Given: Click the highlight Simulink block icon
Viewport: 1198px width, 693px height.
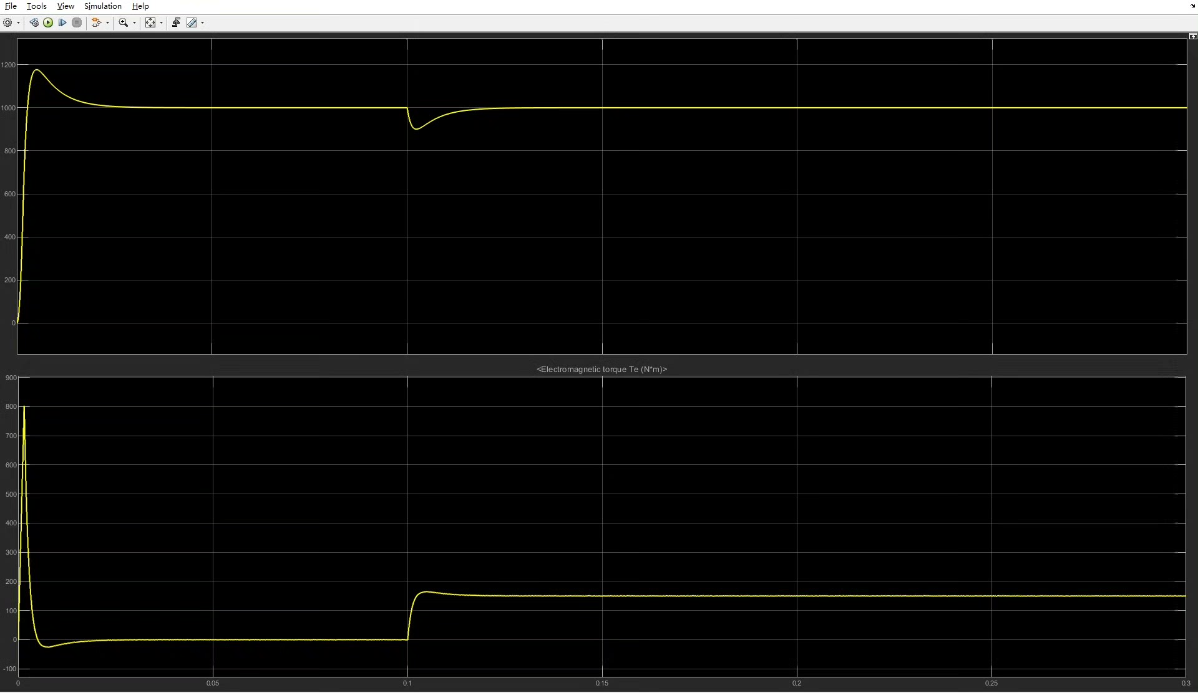Looking at the screenshot, I should point(96,22).
